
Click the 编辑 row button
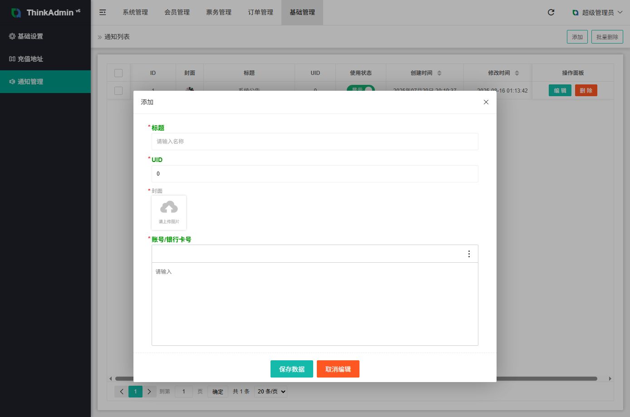coord(560,90)
